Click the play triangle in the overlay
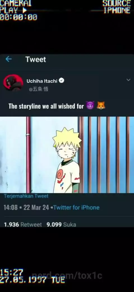Viewport: 134px width, 292px height. (x=24, y=10)
